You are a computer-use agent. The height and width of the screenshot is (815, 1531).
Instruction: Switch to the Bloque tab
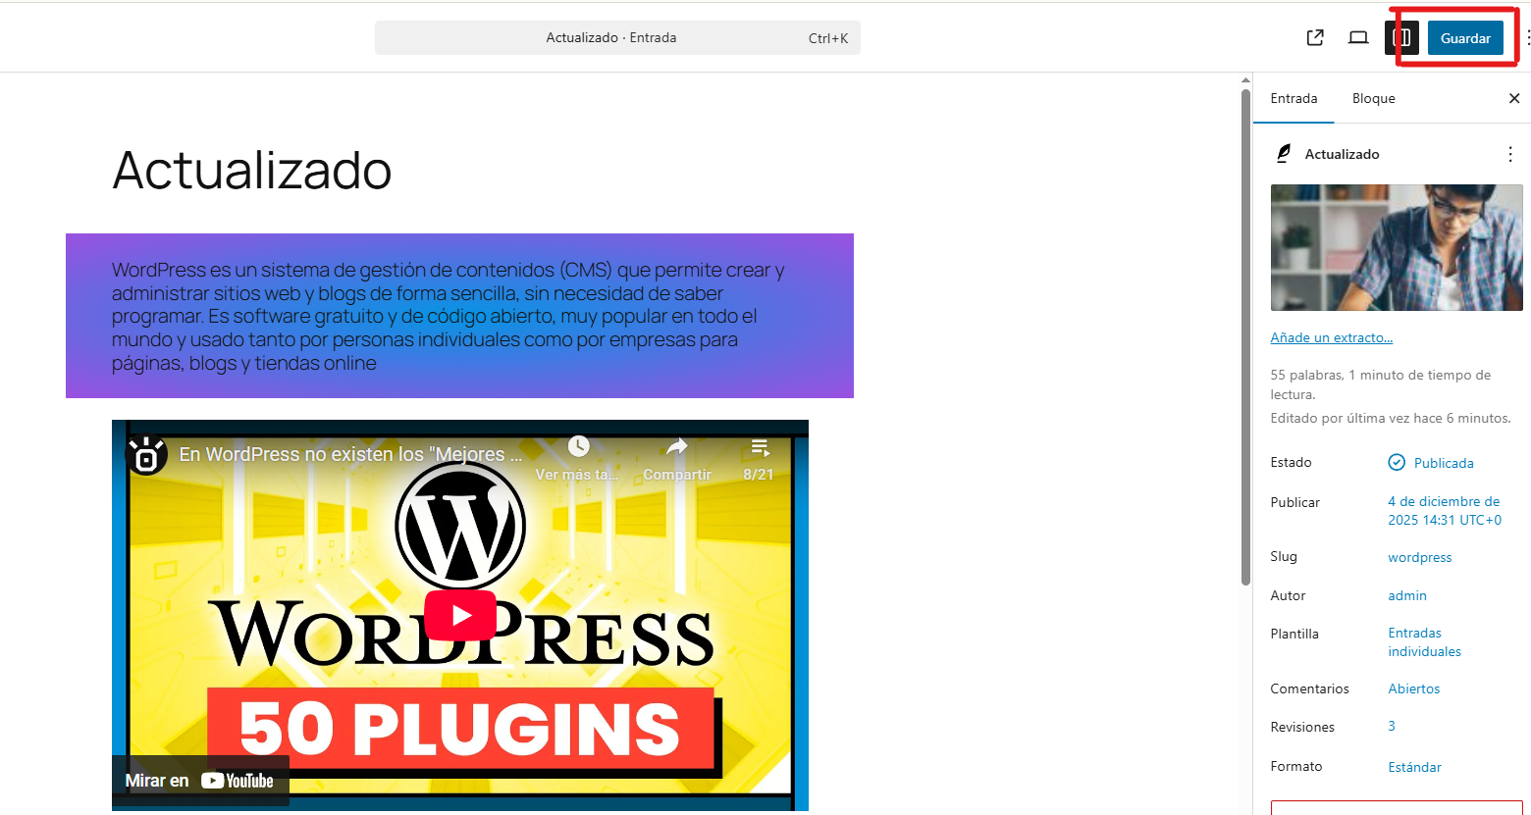pyautogui.click(x=1373, y=98)
